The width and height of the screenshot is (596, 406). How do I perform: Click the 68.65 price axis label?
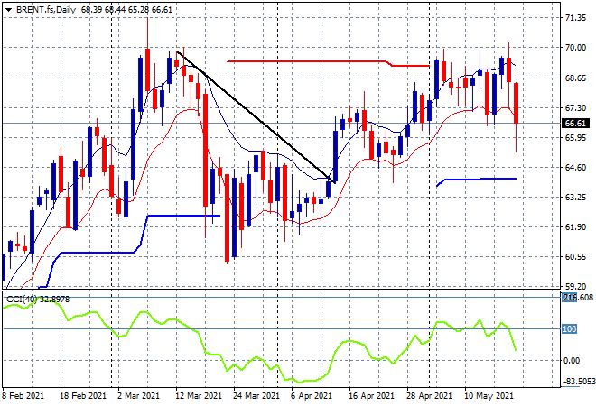[575, 78]
